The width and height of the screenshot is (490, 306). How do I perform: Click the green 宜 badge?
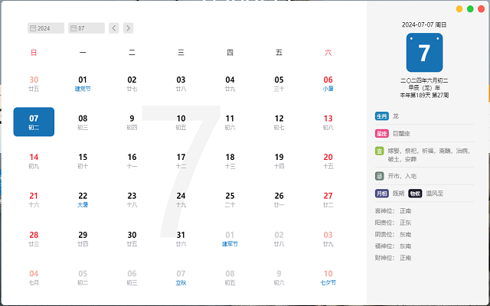pos(380,151)
